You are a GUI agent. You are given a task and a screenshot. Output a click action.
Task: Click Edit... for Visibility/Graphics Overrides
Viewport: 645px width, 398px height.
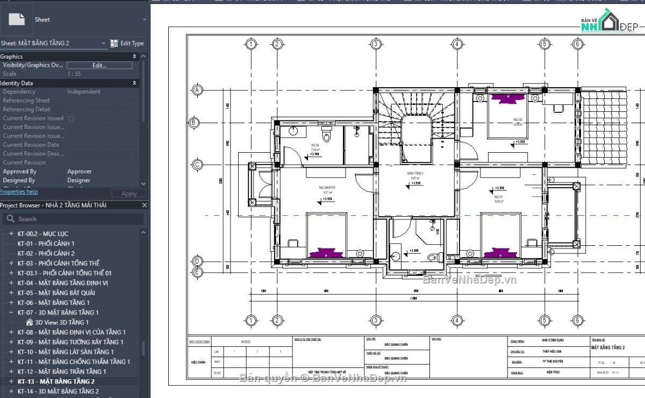pyautogui.click(x=99, y=65)
